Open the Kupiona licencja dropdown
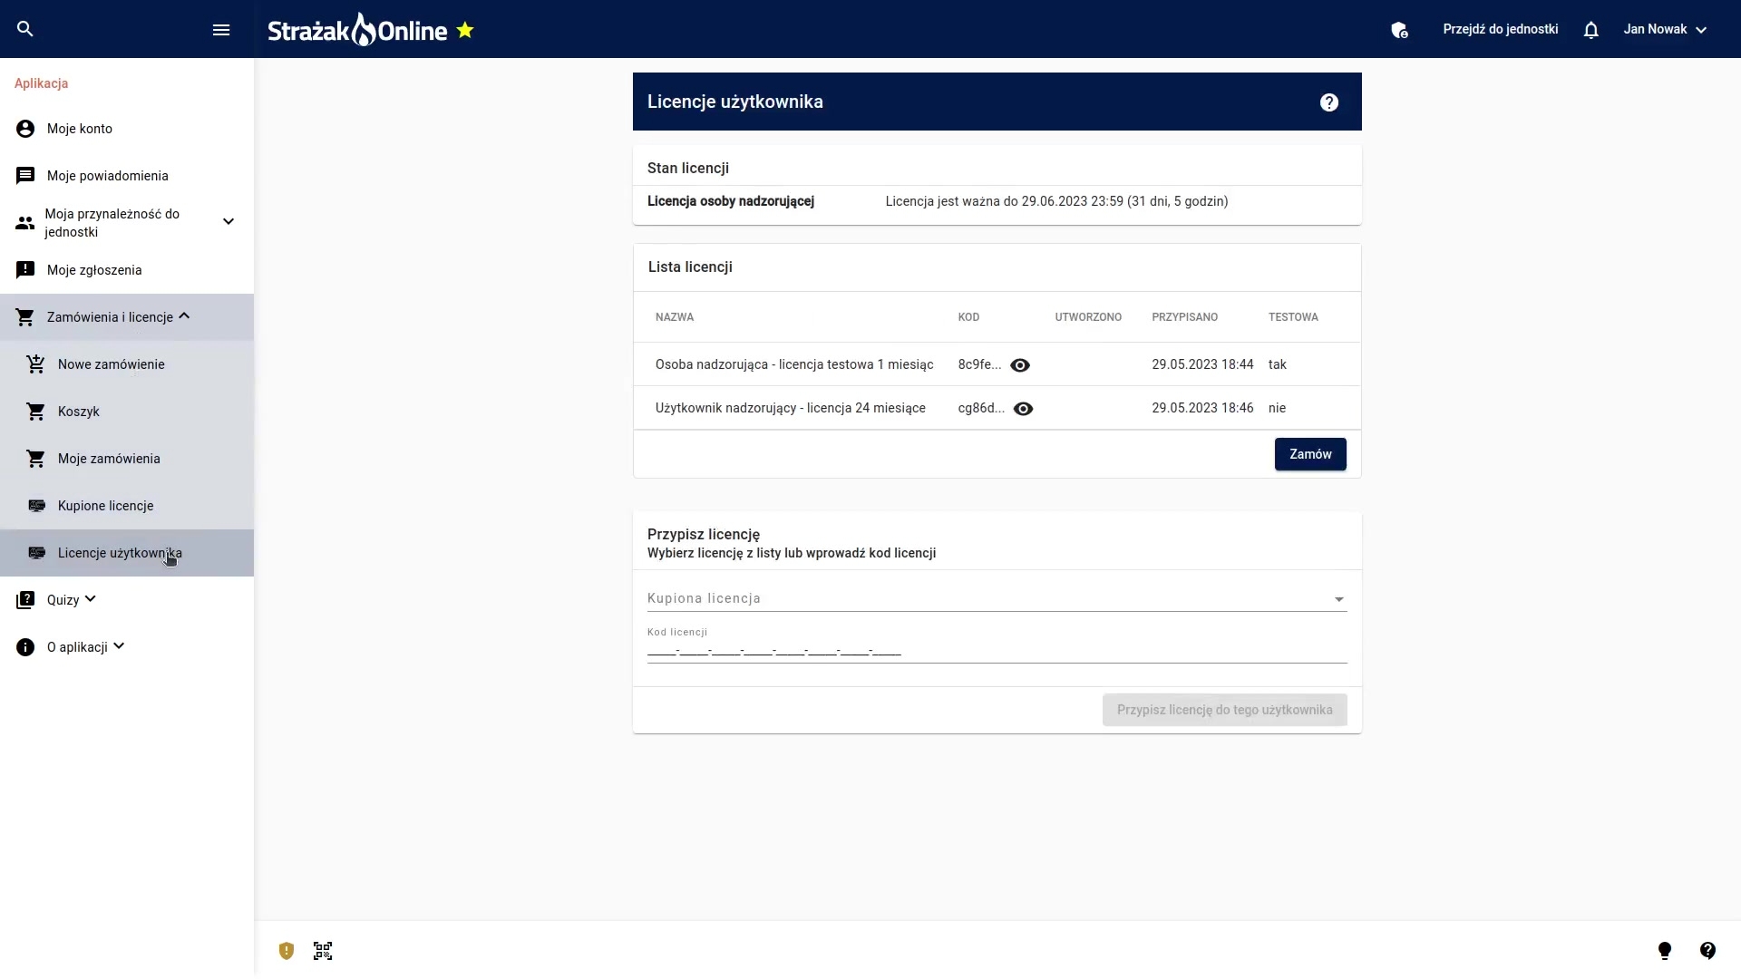 (997, 598)
